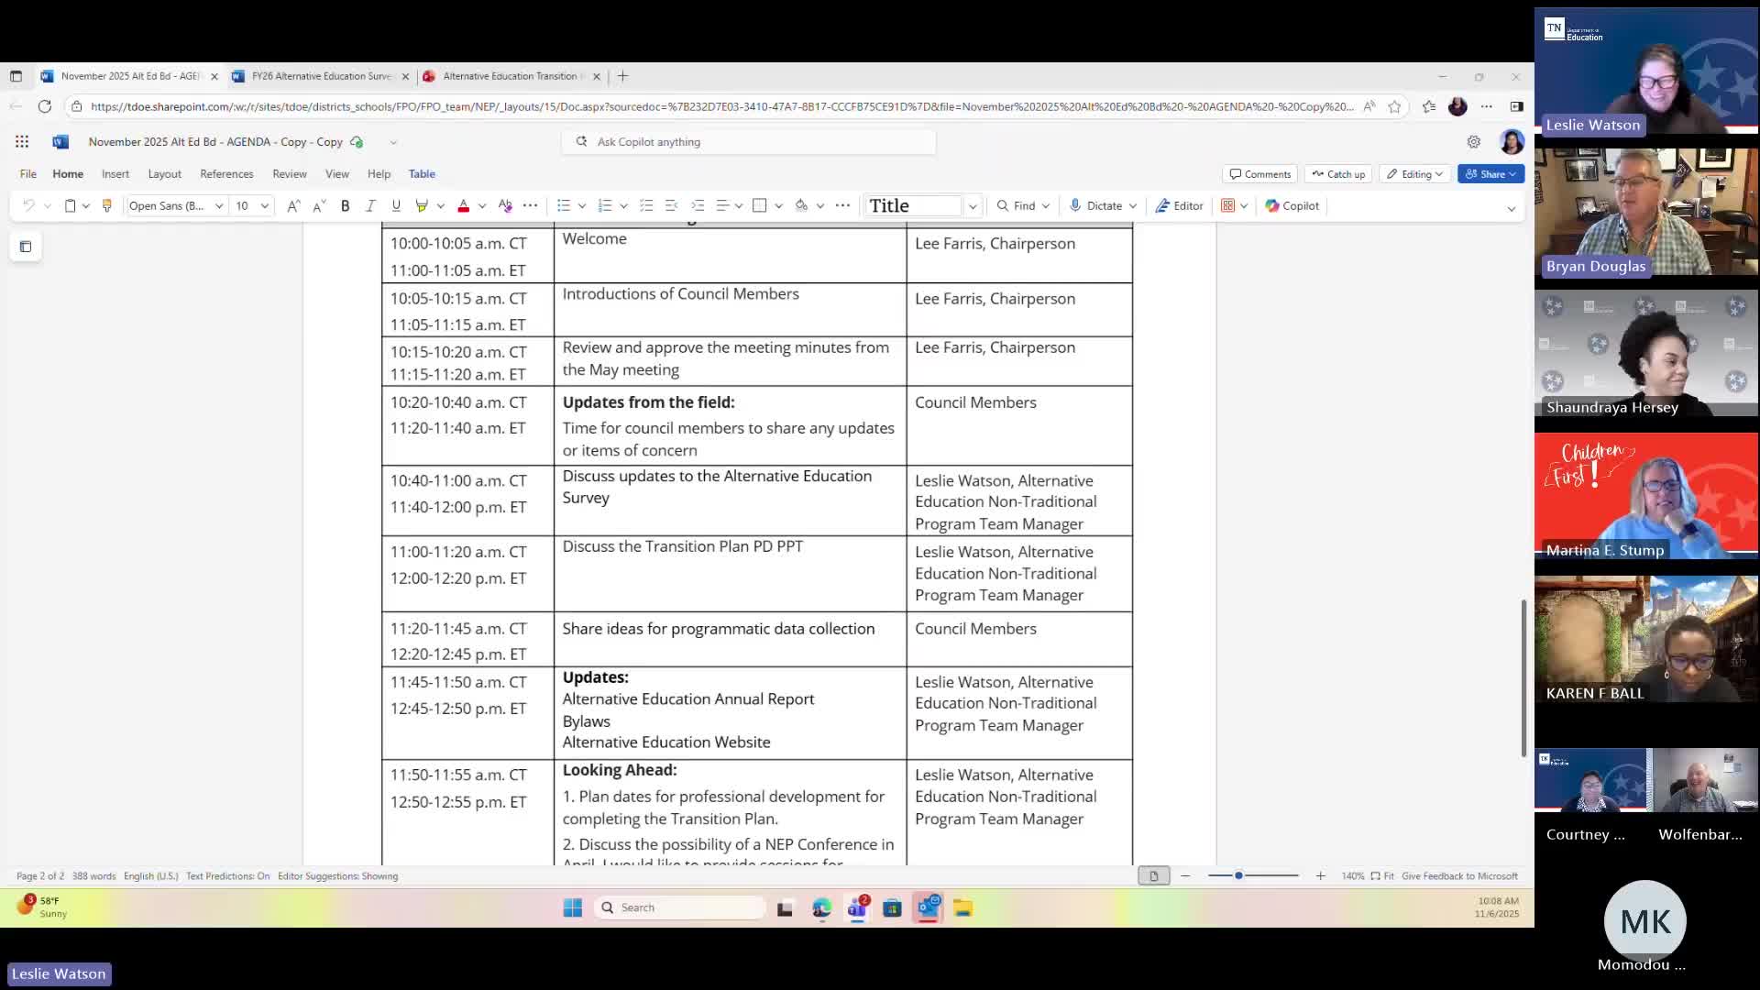Switch to the FY26 Alternative Education Survey tab
This screenshot has height=990, width=1760.
click(321, 76)
